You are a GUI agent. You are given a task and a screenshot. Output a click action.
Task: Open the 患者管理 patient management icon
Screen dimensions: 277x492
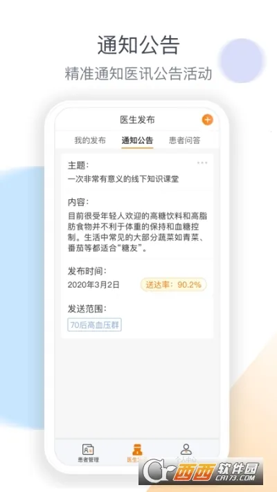pyautogui.click(x=88, y=449)
